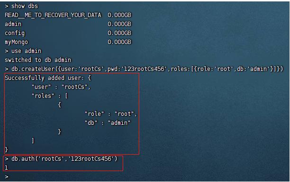Click the size 0.000GB next to myMongo

119,42
